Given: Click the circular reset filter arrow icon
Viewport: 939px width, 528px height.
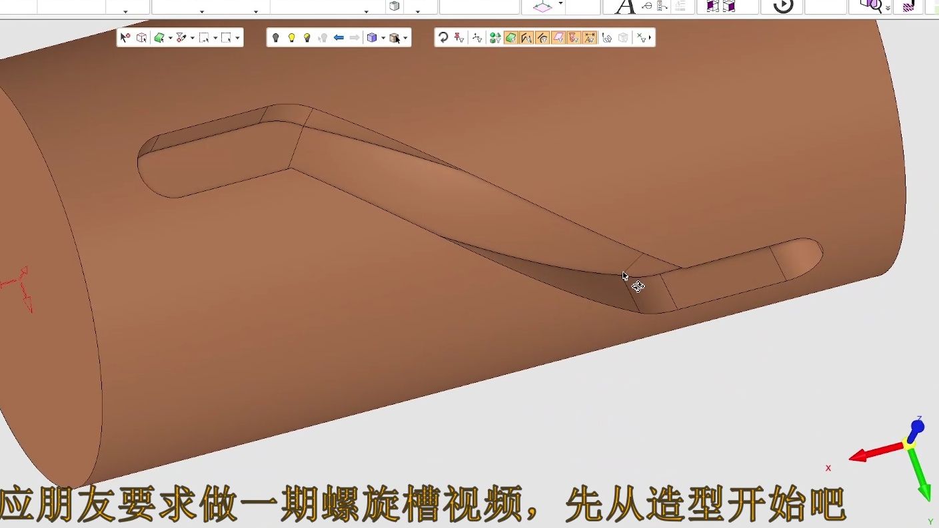Looking at the screenshot, I should pos(443,38).
